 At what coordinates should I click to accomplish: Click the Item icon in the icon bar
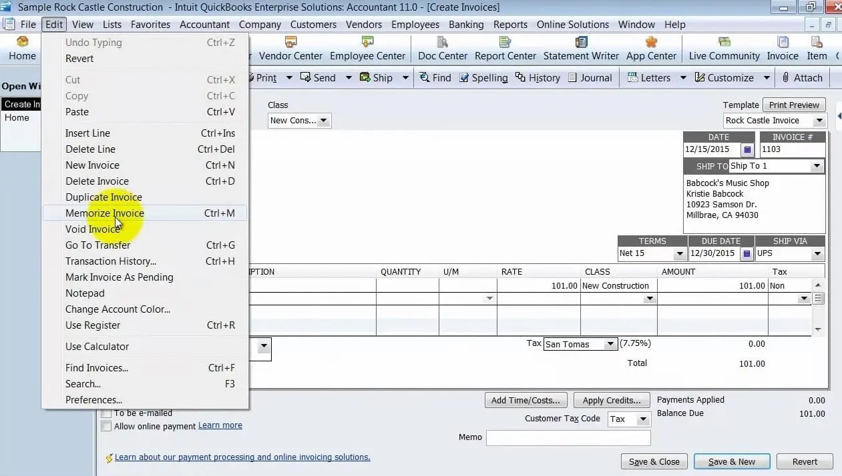pos(817,49)
